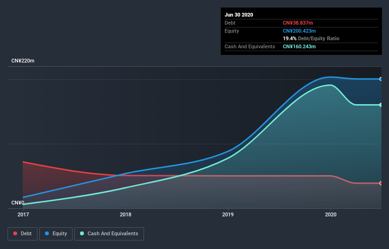Toggle Cash And Equivalents legend button

109,234
